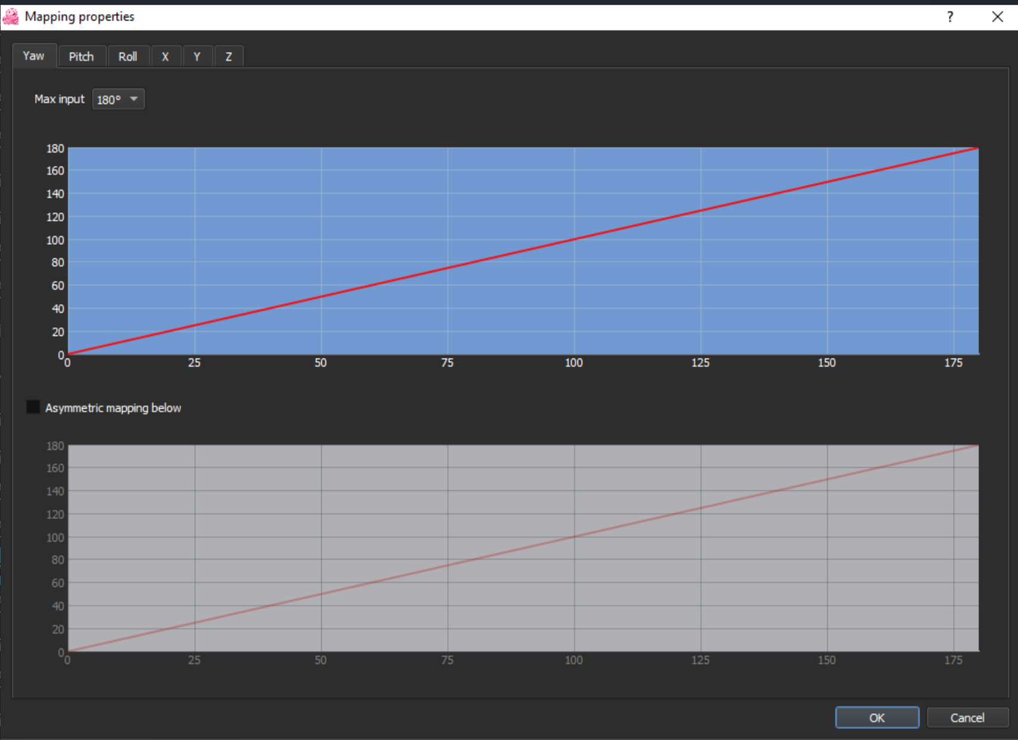Viewport: 1018px width, 740px height.
Task: Expand the Max input dropdown
Action: pyautogui.click(x=118, y=99)
